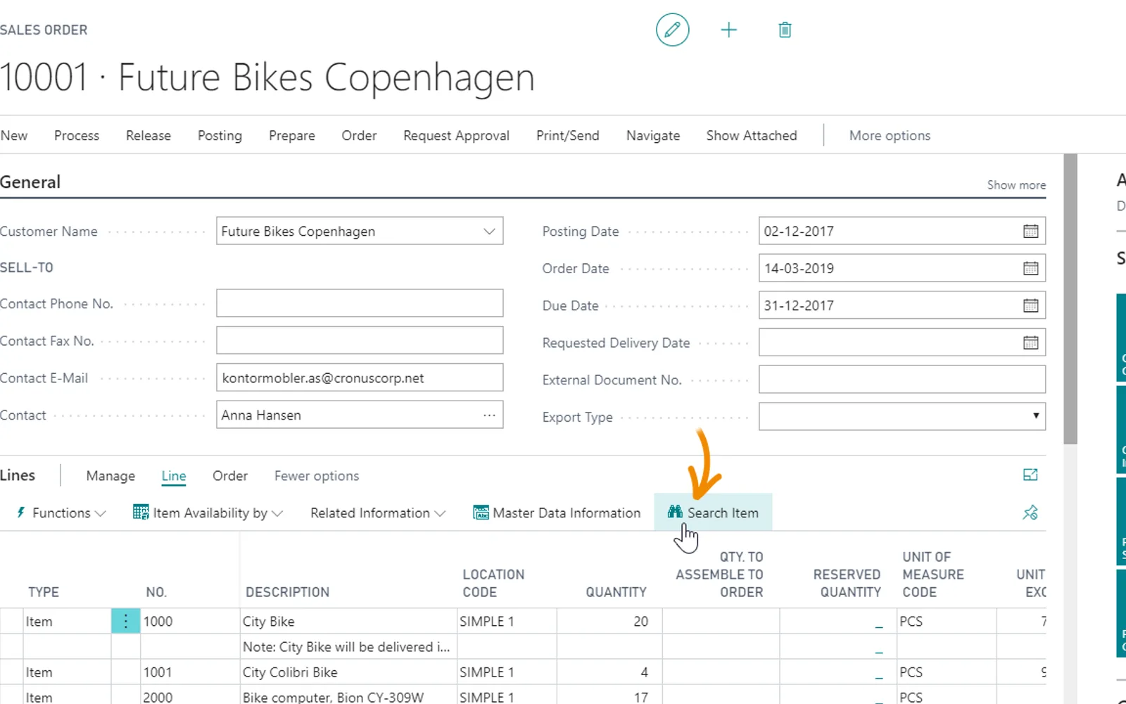Viewport: 1126px width, 704px height.
Task: Open the Request Approval menu
Action: coord(456,136)
